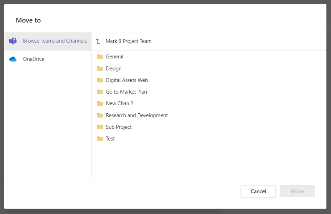
Task: Select the Go to Market Plan name
Action: coord(126,92)
